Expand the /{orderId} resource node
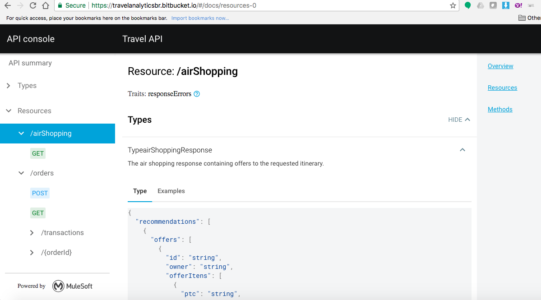 pyautogui.click(x=32, y=253)
